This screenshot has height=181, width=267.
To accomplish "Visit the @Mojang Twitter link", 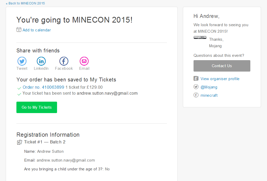I will [209, 87].
